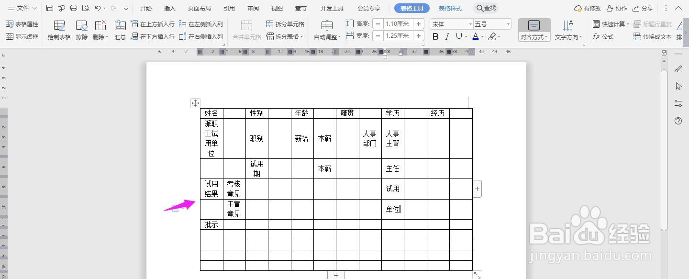689x279 pixels.
Task: Switch to the Start (开始) tab
Action: [146, 8]
